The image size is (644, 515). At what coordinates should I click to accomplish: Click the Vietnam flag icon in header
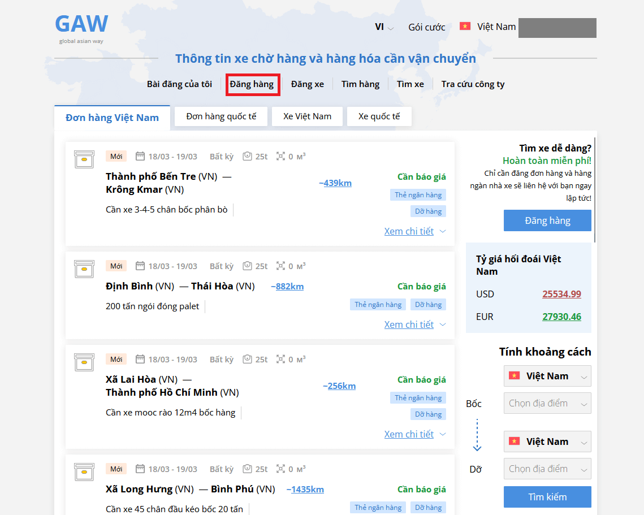pyautogui.click(x=465, y=27)
